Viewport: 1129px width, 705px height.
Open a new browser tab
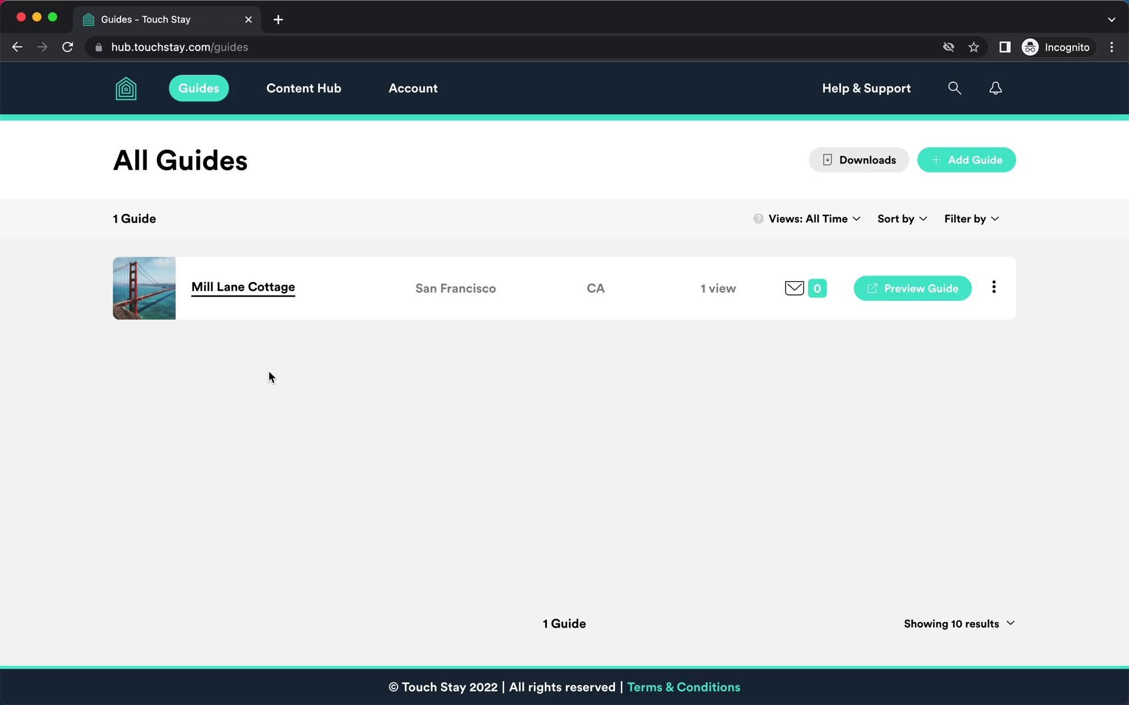click(x=278, y=19)
